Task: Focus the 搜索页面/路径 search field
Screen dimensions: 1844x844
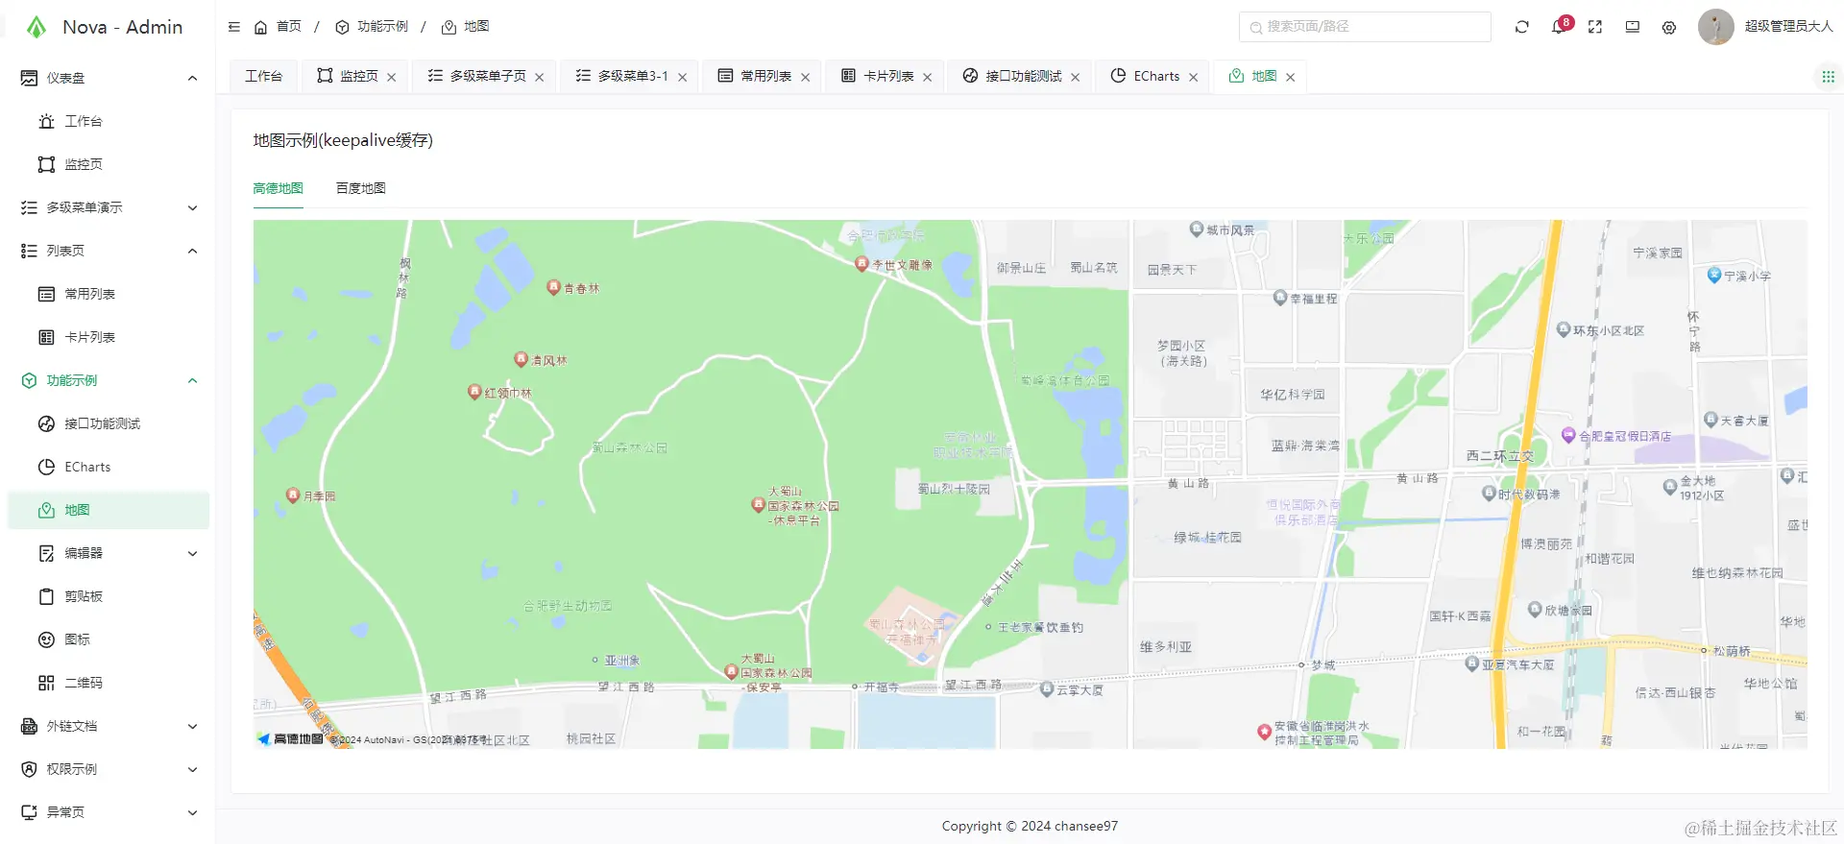Action: pyautogui.click(x=1365, y=27)
